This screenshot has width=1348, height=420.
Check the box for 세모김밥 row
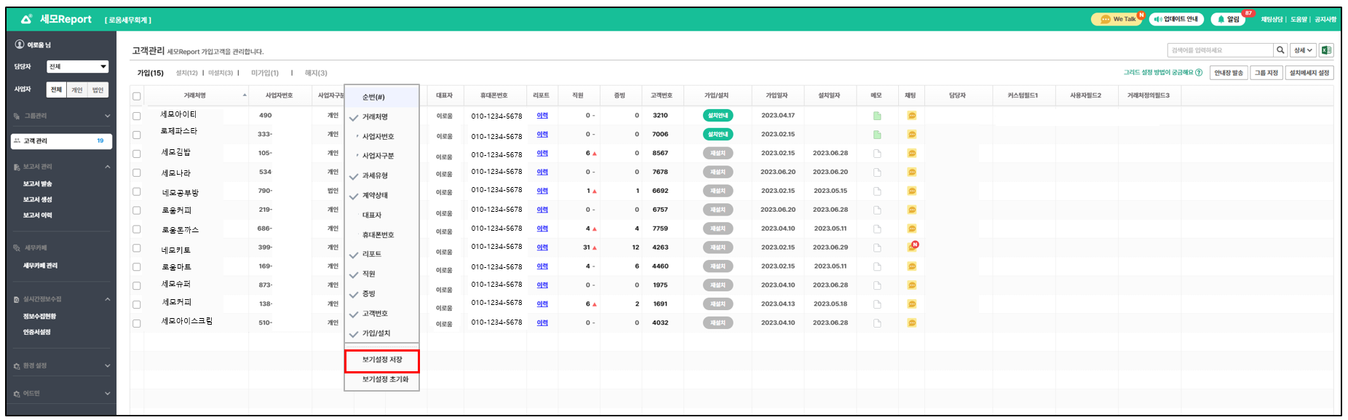tap(136, 154)
